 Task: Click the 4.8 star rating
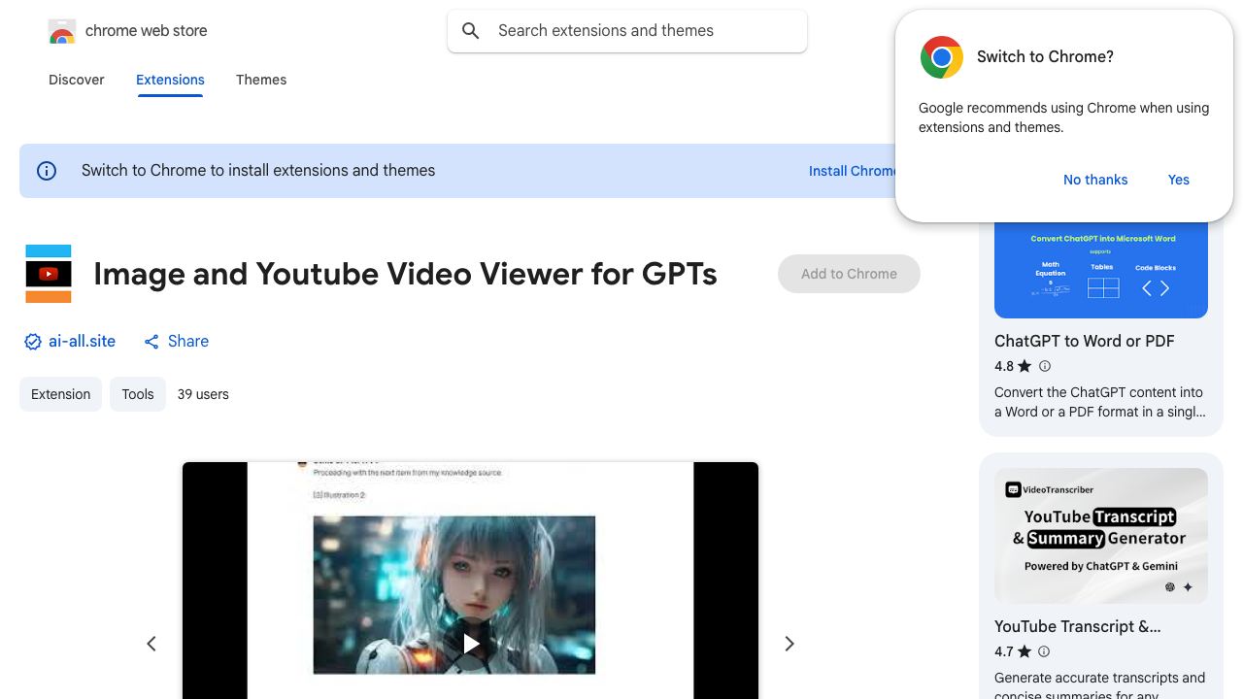click(x=1013, y=366)
